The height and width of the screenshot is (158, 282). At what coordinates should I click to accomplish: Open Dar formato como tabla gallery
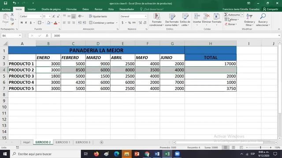tap(172, 20)
